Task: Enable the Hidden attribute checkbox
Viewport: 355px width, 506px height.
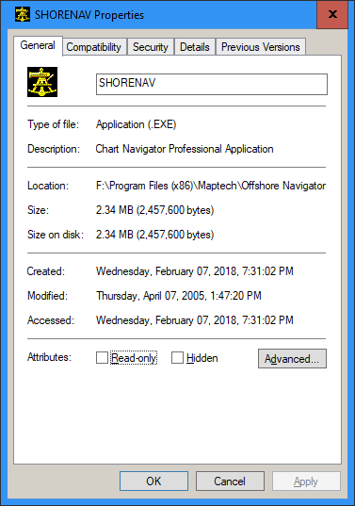Action: 177,357
